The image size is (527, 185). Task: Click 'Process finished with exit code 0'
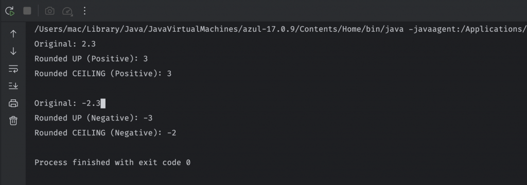(113, 162)
